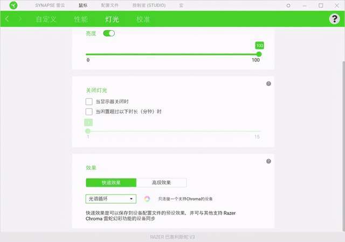Select 高级效果 button
This screenshot has width=345, height=242.
tap(162, 182)
